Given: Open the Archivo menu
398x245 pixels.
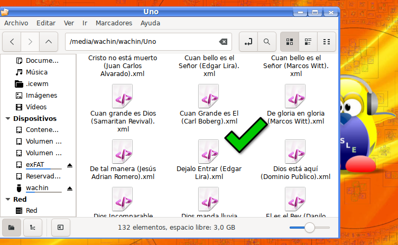Looking at the screenshot, I should point(16,23).
